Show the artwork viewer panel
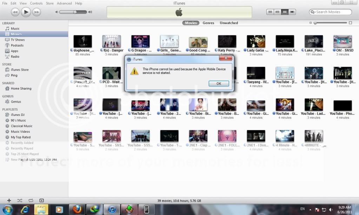Image resolution: width=359 pixels, height=215 pixels. [41, 201]
